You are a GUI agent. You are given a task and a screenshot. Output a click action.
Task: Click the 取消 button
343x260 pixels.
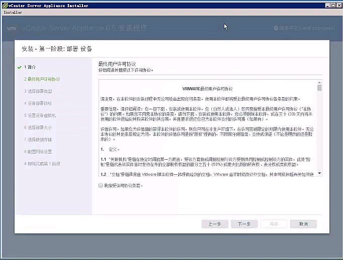[x=303, y=224]
